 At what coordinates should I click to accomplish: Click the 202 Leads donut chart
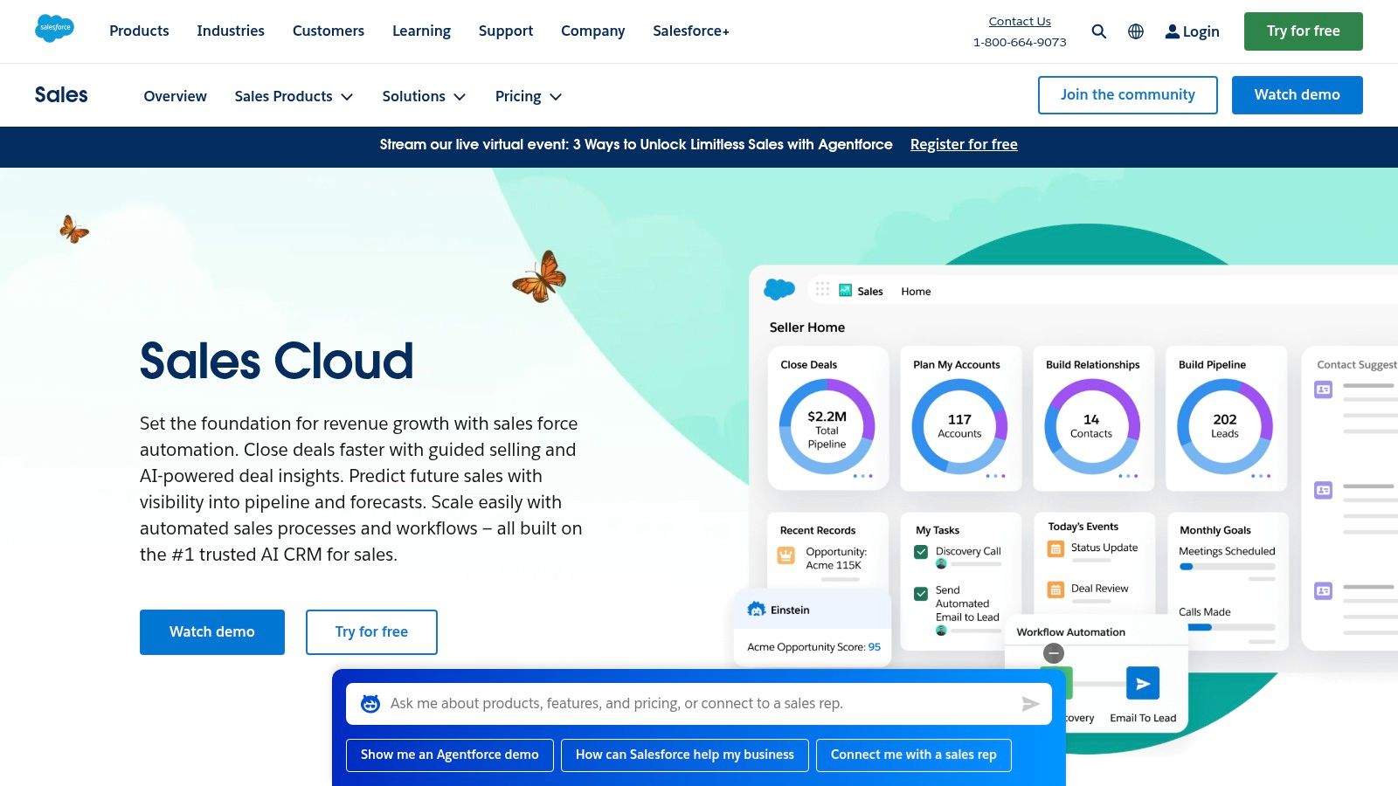[1225, 427]
